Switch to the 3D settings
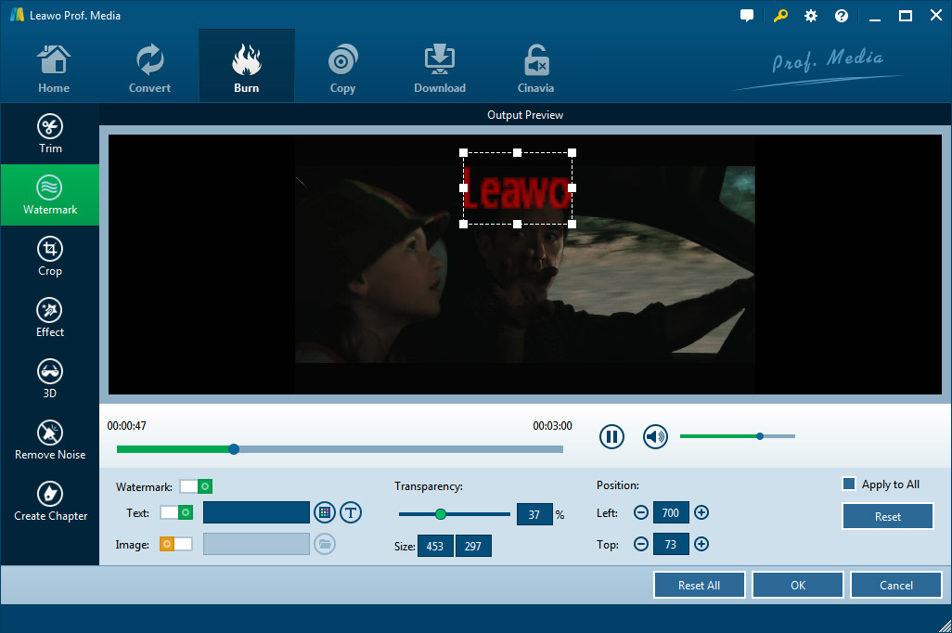Screen dimensions: 952x633 (50, 379)
